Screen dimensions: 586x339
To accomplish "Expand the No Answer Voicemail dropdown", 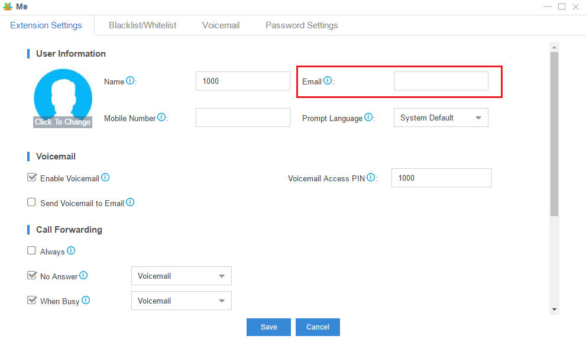I will click(182, 276).
